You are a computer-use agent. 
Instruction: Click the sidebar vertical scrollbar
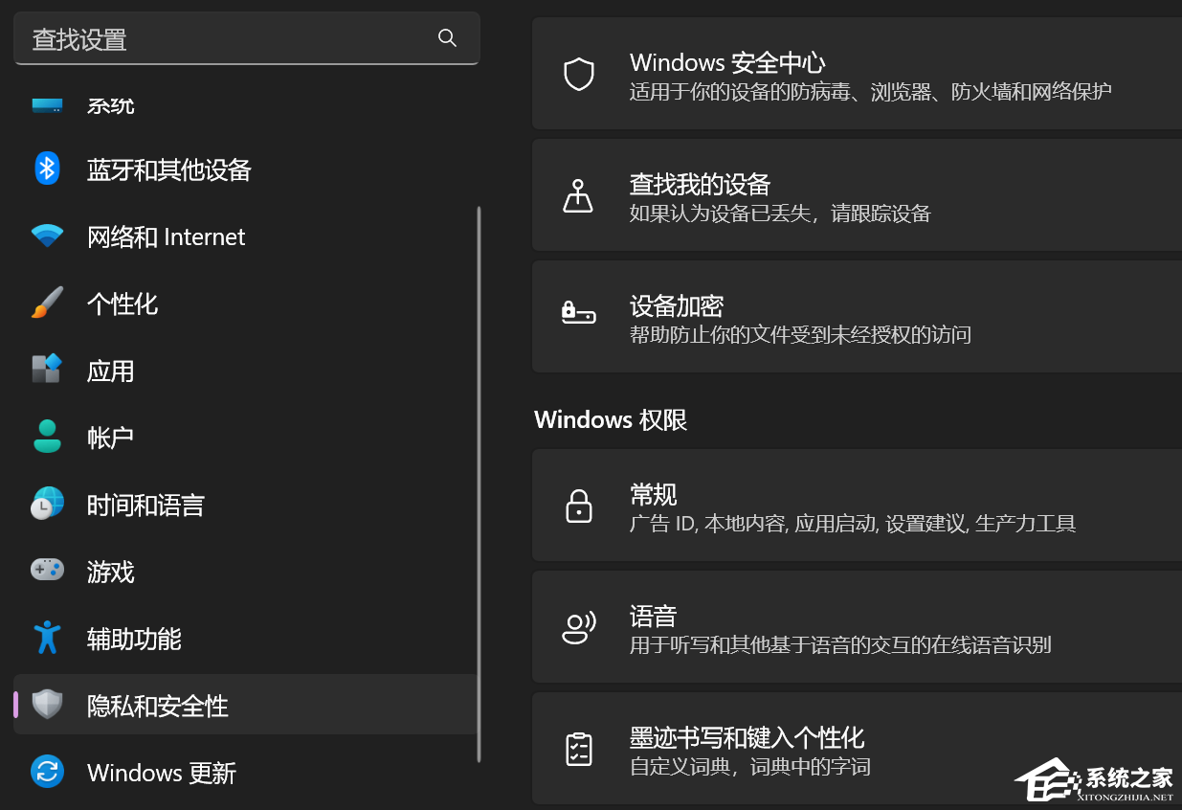(x=479, y=484)
